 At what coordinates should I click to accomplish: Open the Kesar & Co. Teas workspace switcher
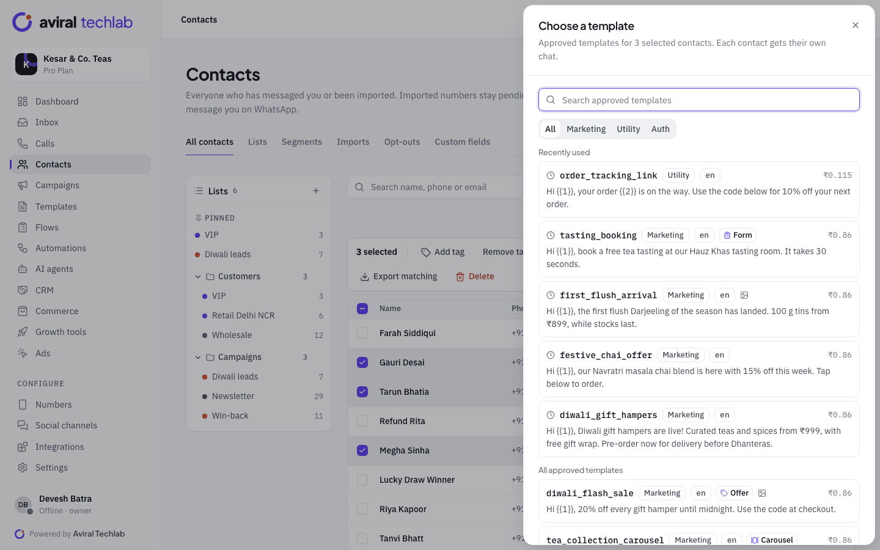(x=80, y=64)
